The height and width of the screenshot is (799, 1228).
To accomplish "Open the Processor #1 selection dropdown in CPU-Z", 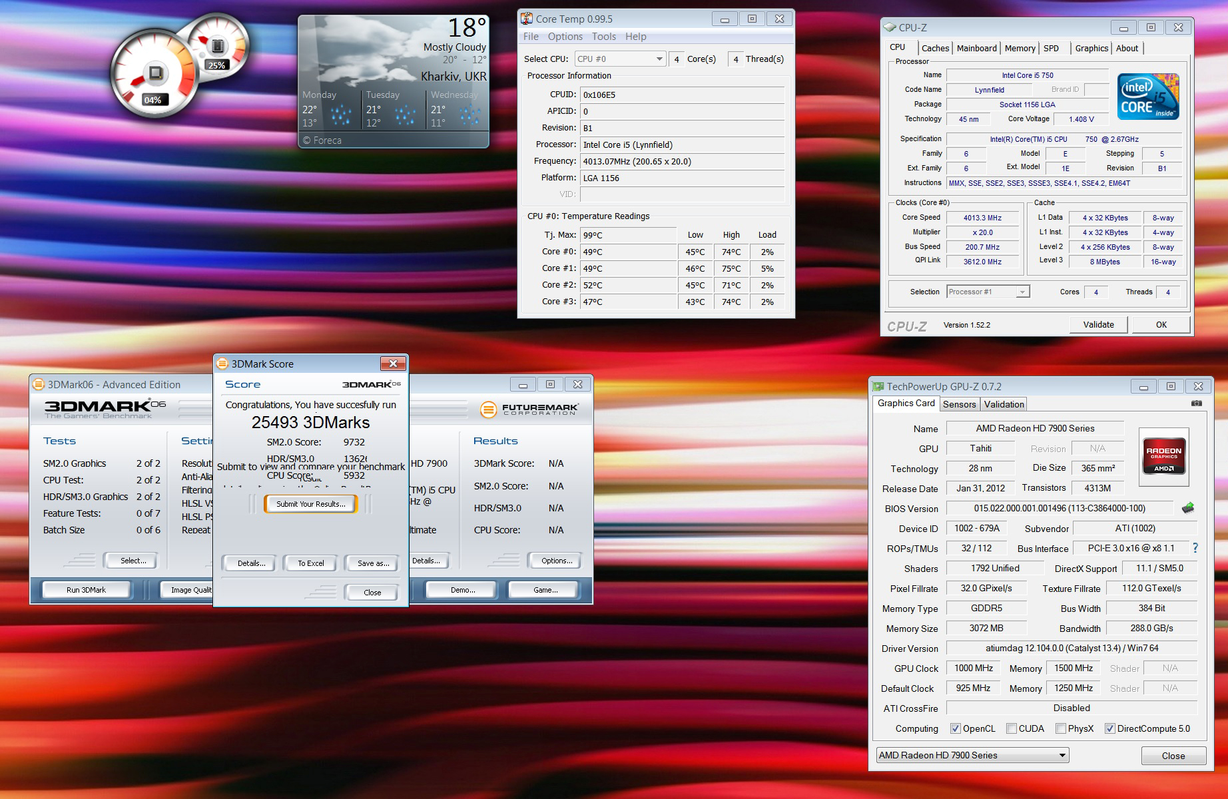I will click(x=988, y=292).
